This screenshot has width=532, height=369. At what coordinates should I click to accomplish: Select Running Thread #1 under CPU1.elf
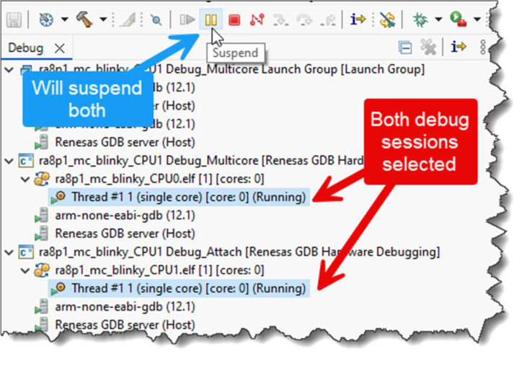click(179, 288)
